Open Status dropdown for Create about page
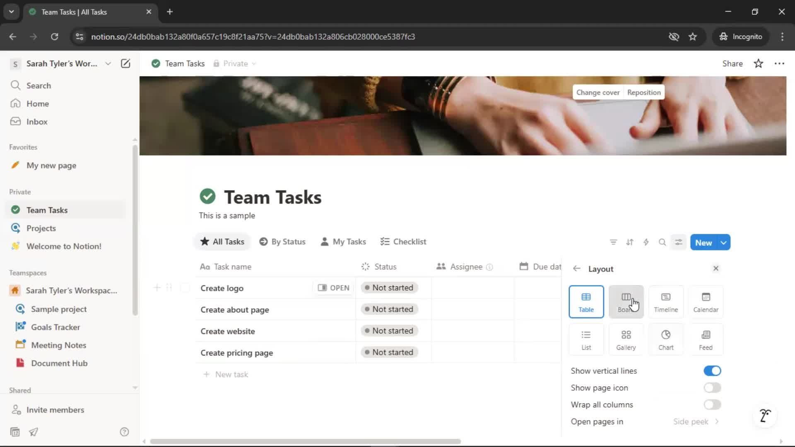This screenshot has width=795, height=447. point(389,309)
